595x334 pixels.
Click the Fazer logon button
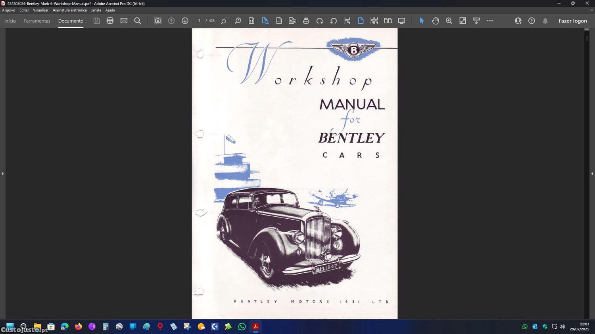(x=572, y=21)
